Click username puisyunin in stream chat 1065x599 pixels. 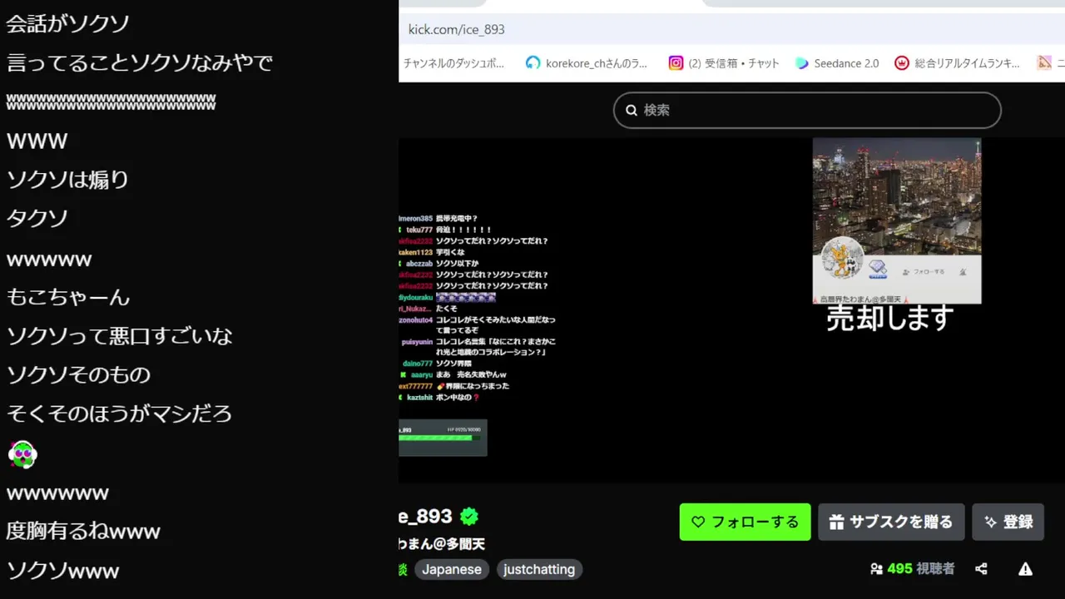click(417, 342)
